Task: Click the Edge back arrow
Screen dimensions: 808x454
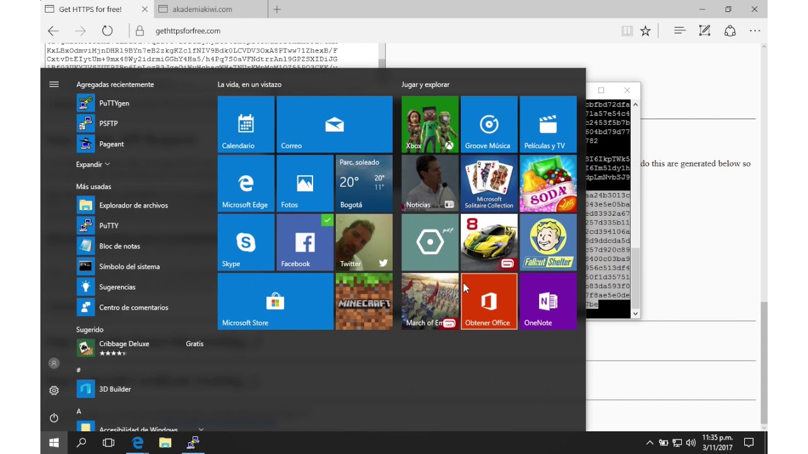Action: pos(53,30)
